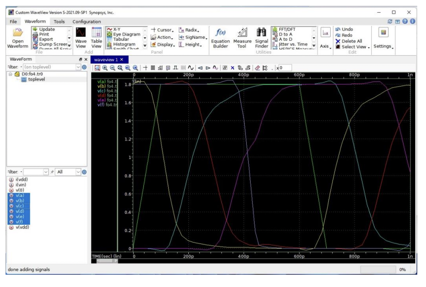Open the Signal Finder

click(x=263, y=37)
